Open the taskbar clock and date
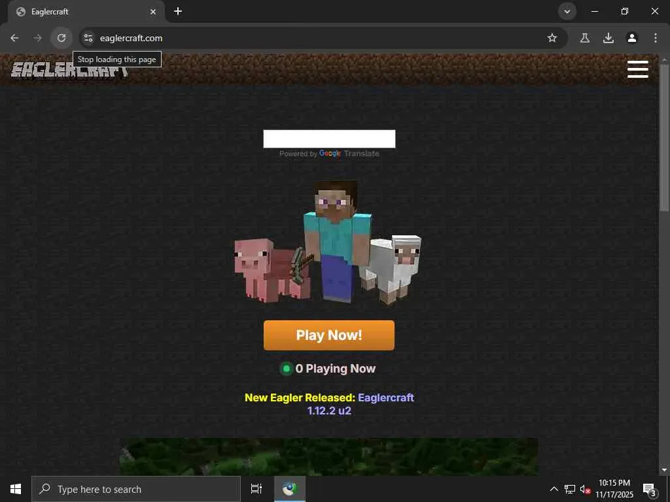Screen dimensions: 670x502 coord(614,489)
